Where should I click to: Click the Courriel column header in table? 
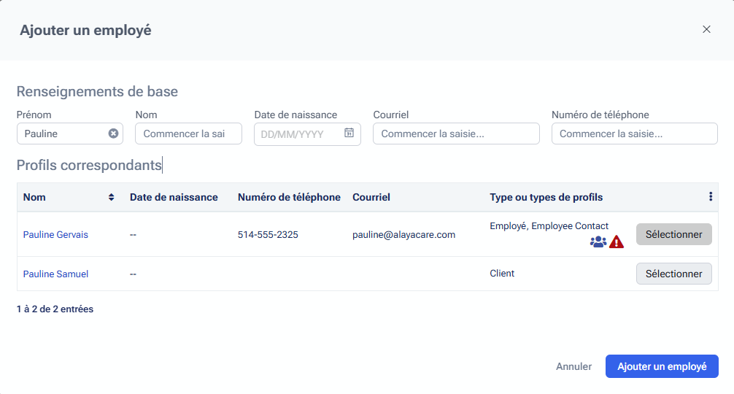(x=371, y=197)
